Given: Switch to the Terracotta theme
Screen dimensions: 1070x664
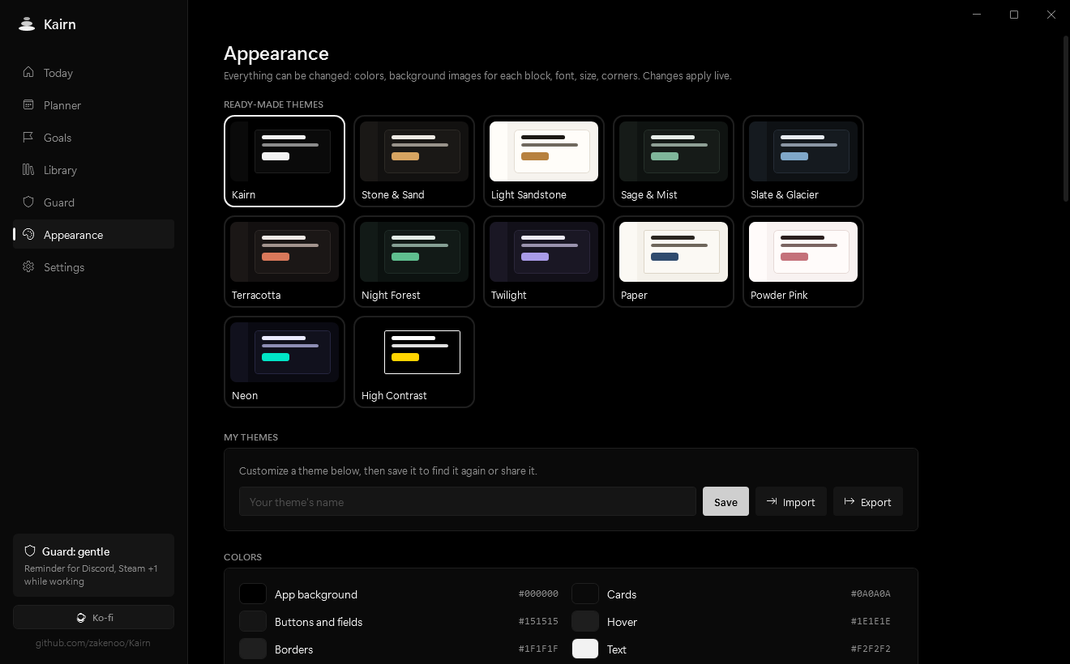Looking at the screenshot, I should tap(285, 262).
